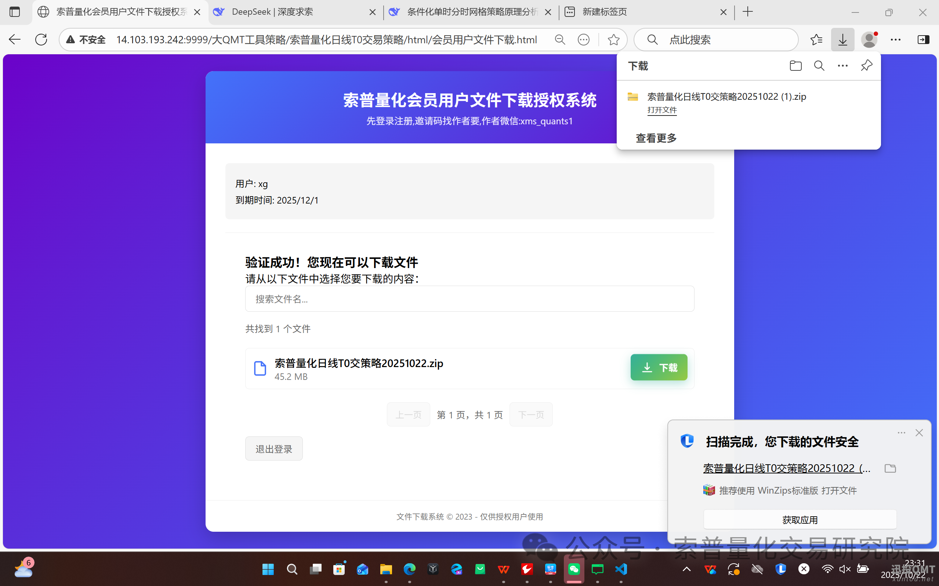Open favorites list toolbar icon

coord(816,40)
